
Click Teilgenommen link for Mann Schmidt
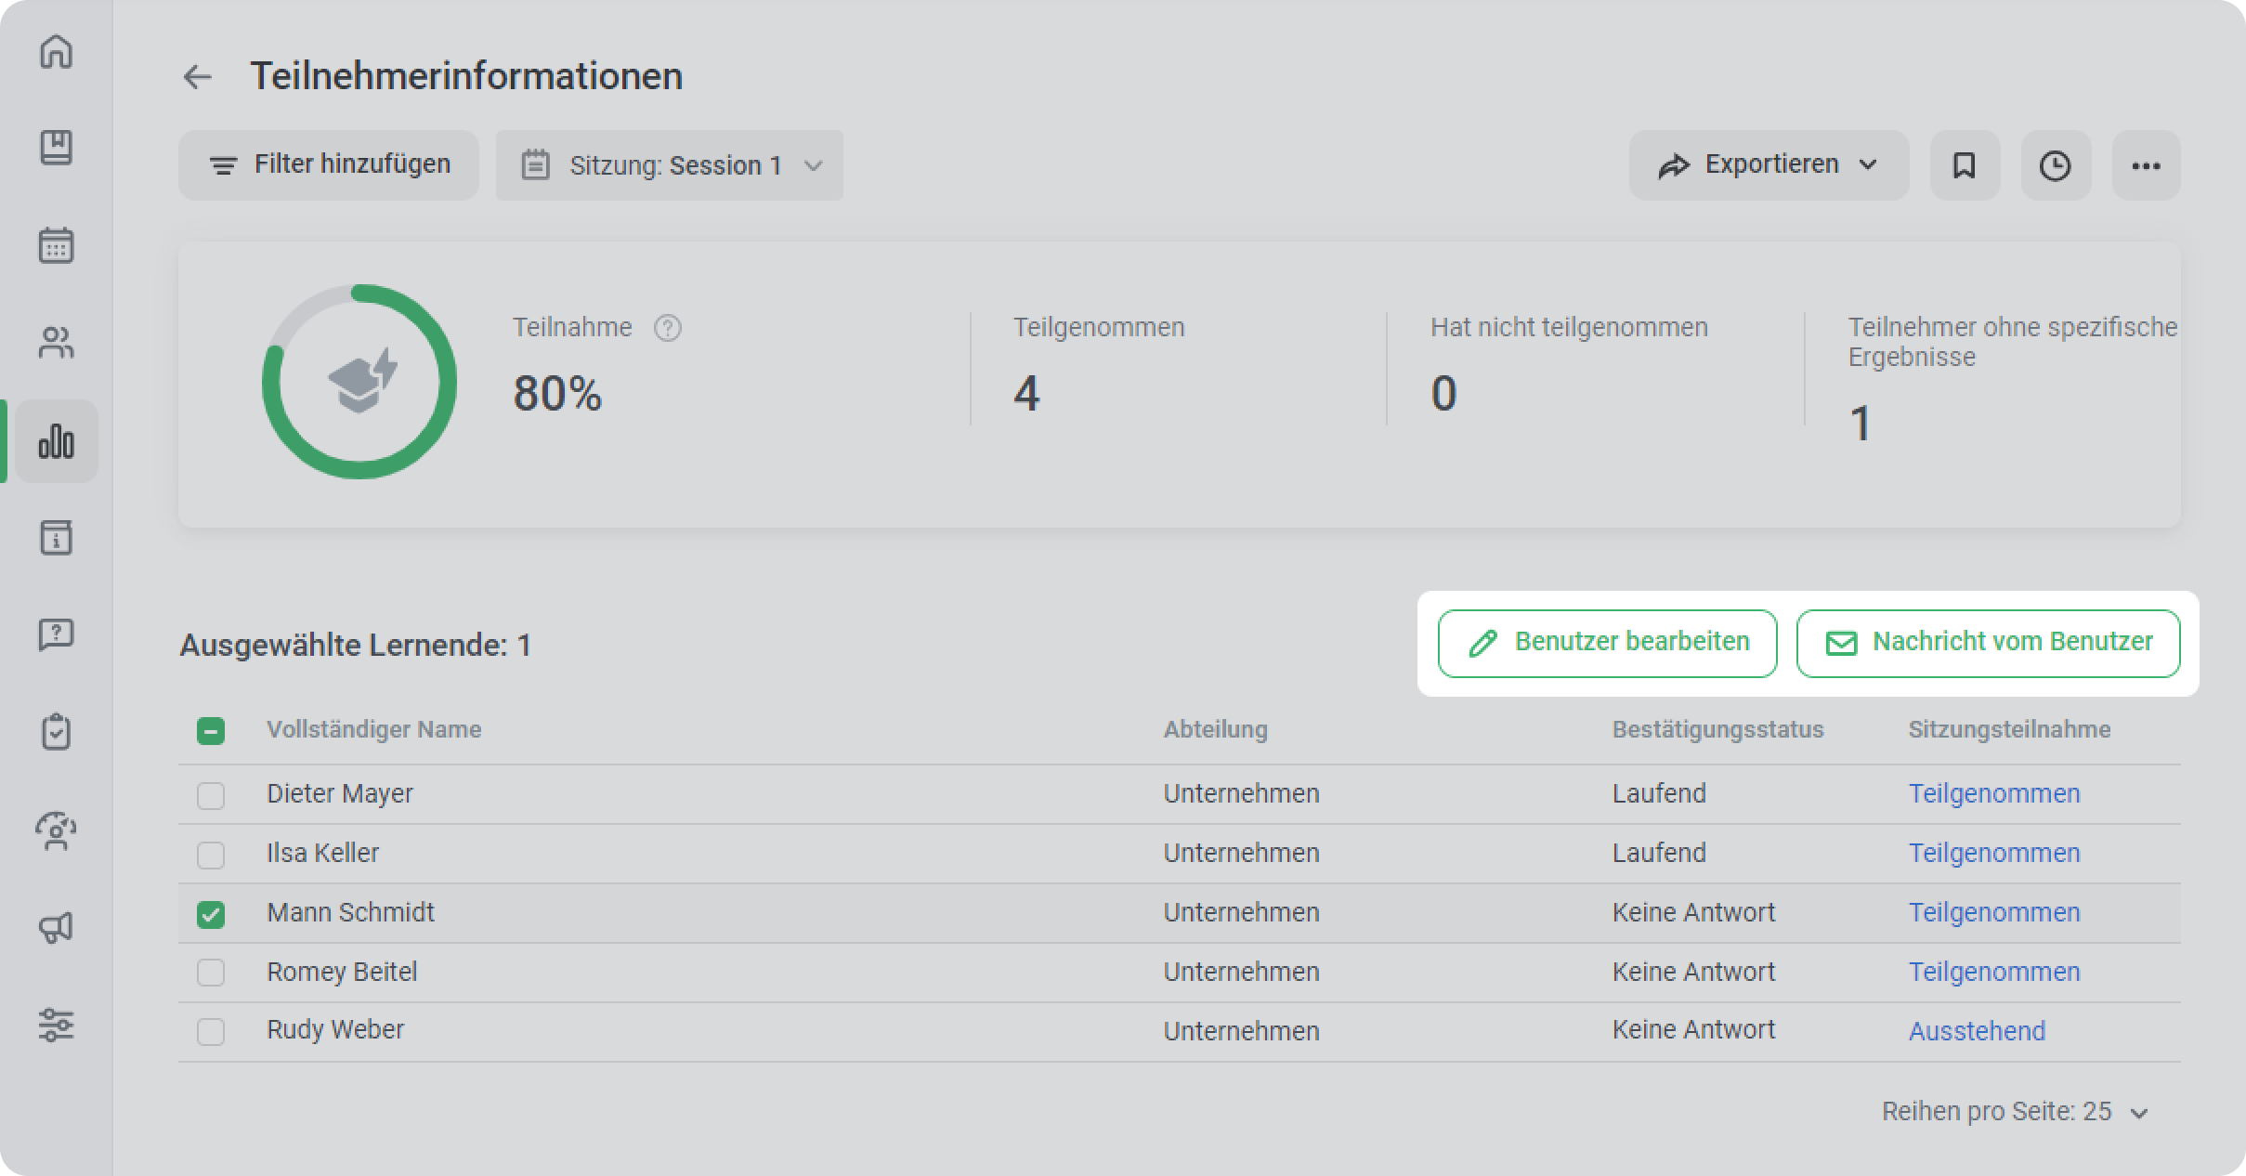coord(1994,912)
